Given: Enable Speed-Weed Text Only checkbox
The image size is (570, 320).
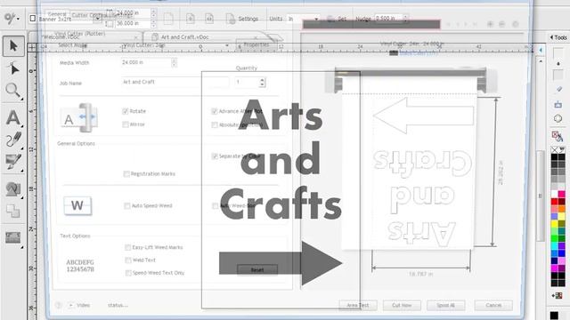Looking at the screenshot, I should point(128,273).
